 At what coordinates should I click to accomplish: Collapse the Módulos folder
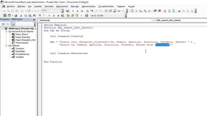6,46
